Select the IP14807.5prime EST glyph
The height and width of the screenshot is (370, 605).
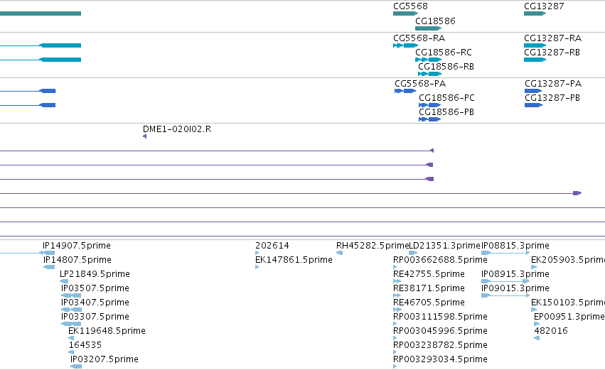coord(49,267)
